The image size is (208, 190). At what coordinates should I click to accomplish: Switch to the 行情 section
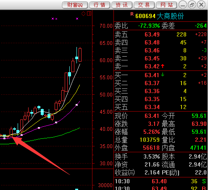(100, 5)
